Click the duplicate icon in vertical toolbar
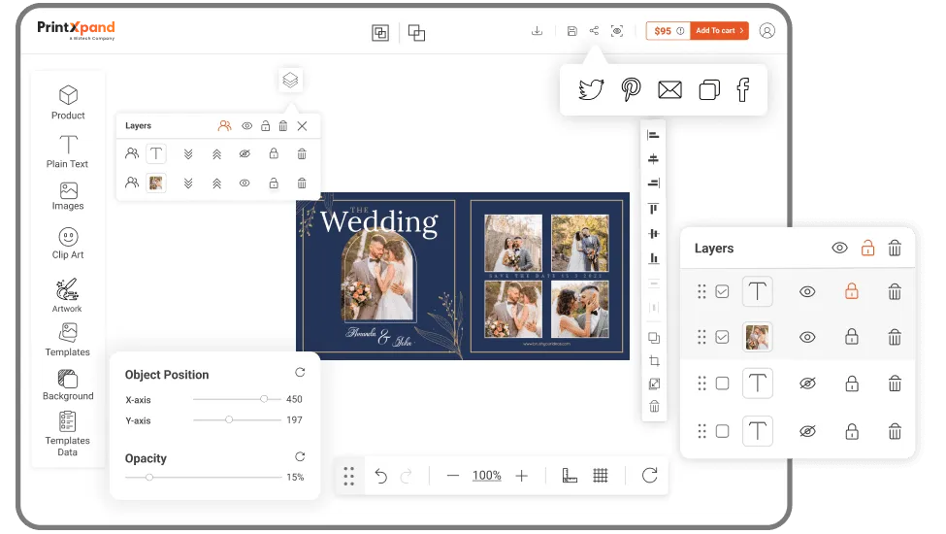The height and width of the screenshot is (534, 946). 654,338
